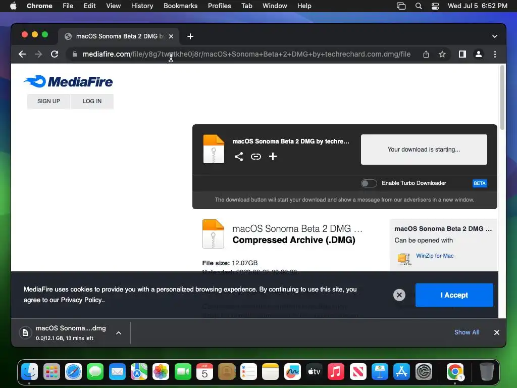Viewport: 517px width, 388px height.
Task: Open Trash in the Dock
Action: 486,372
